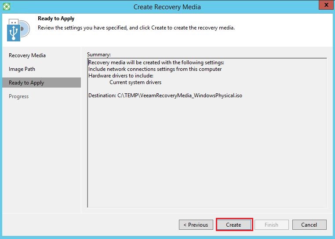Click the green Veeam app icon in title bar

point(7,7)
